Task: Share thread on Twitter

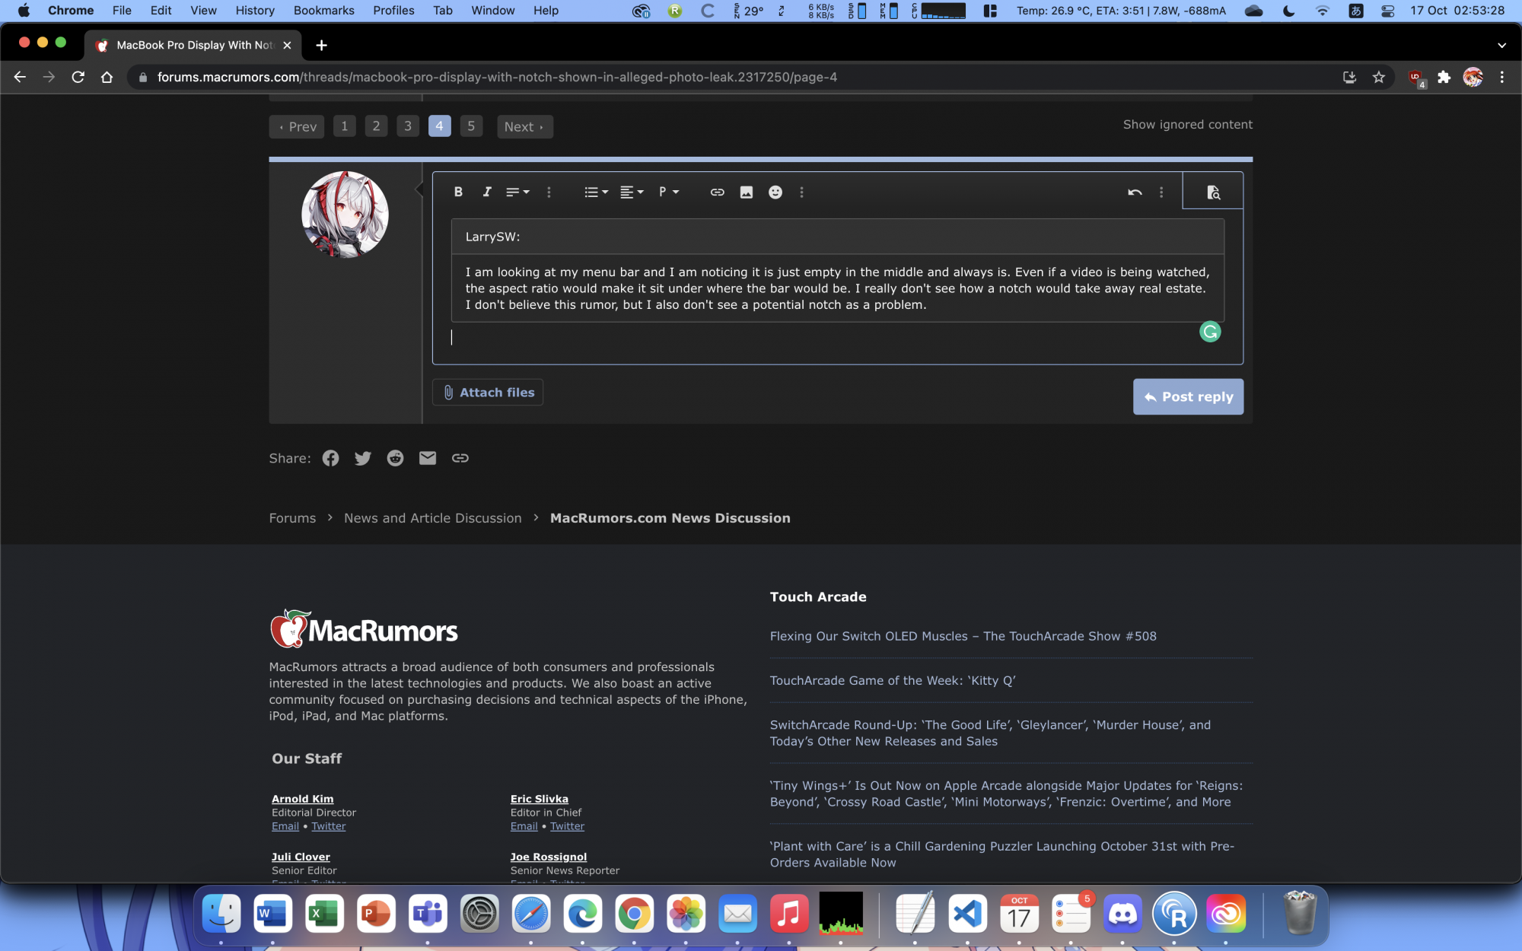Action: pyautogui.click(x=363, y=458)
